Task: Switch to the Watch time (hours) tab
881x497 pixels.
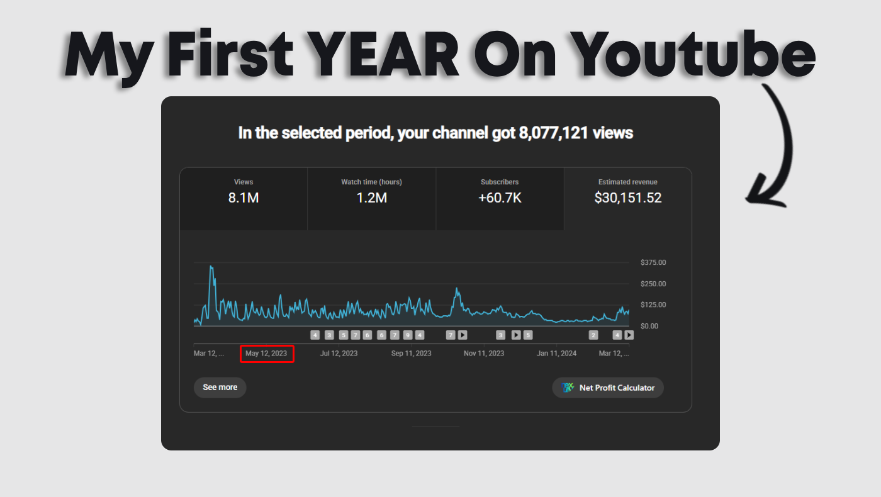Action: point(371,199)
